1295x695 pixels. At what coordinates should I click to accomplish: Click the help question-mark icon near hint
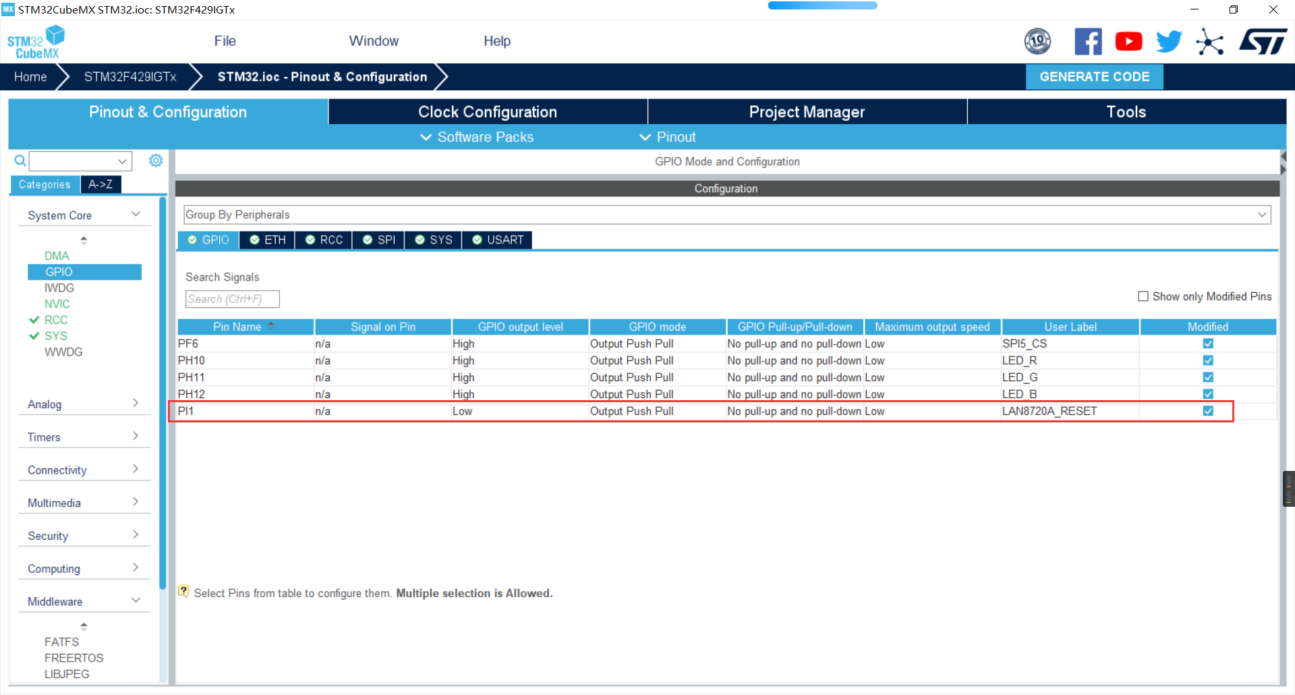(183, 592)
